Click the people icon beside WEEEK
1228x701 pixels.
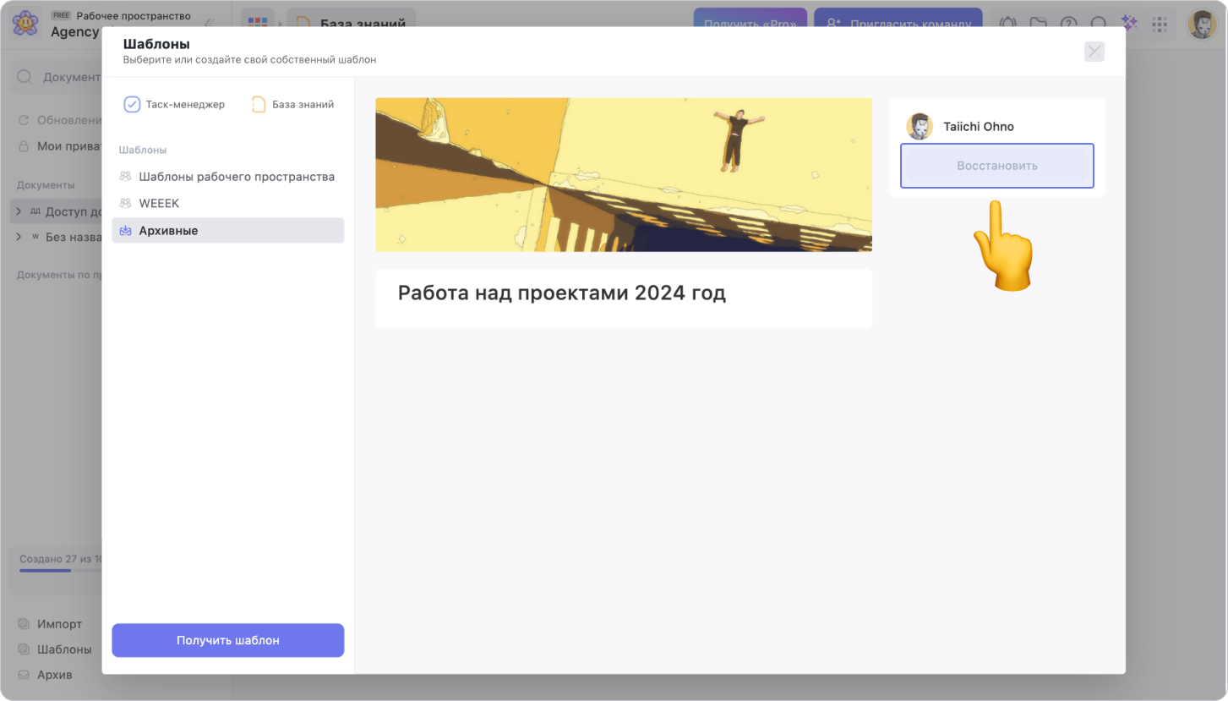125,204
